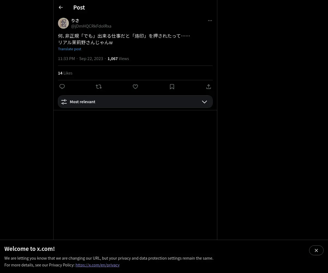Click the chevron arrow on Most relevant bar
The height and width of the screenshot is (273, 328).
click(x=204, y=102)
